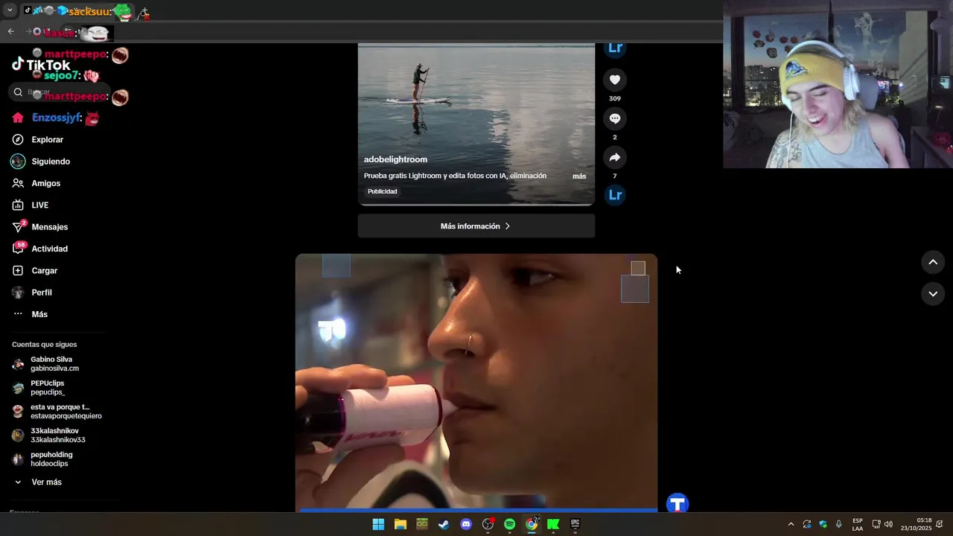Open Discord from taskbar
The height and width of the screenshot is (536, 953).
pos(466,524)
